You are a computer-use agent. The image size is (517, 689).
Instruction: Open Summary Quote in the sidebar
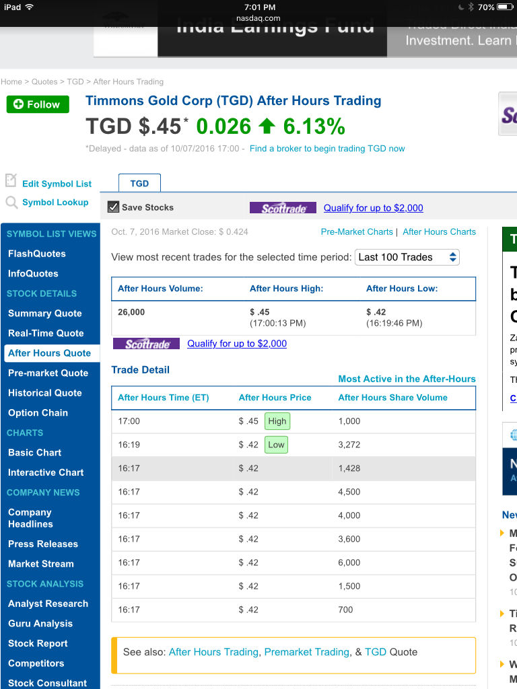[45, 314]
